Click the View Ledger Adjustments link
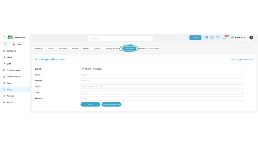 [242, 59]
